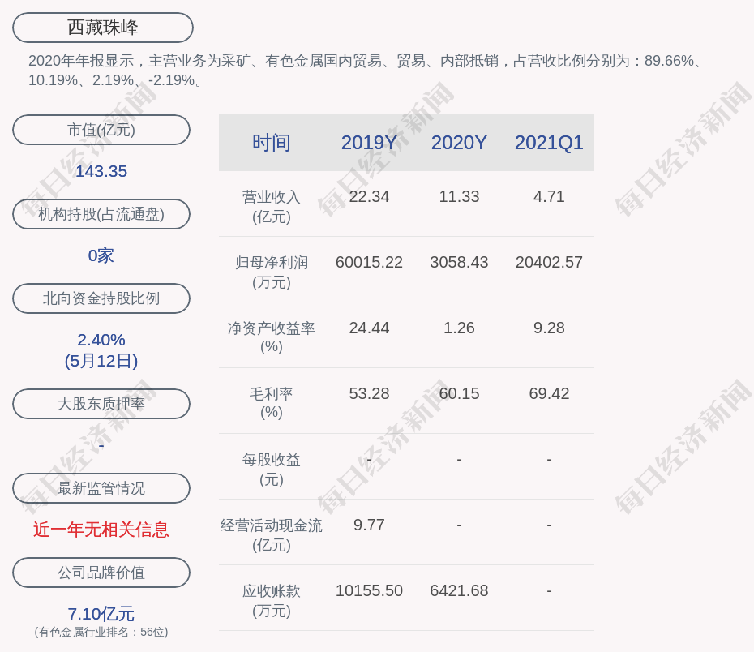Click the 营业收入 row label

tap(272, 206)
